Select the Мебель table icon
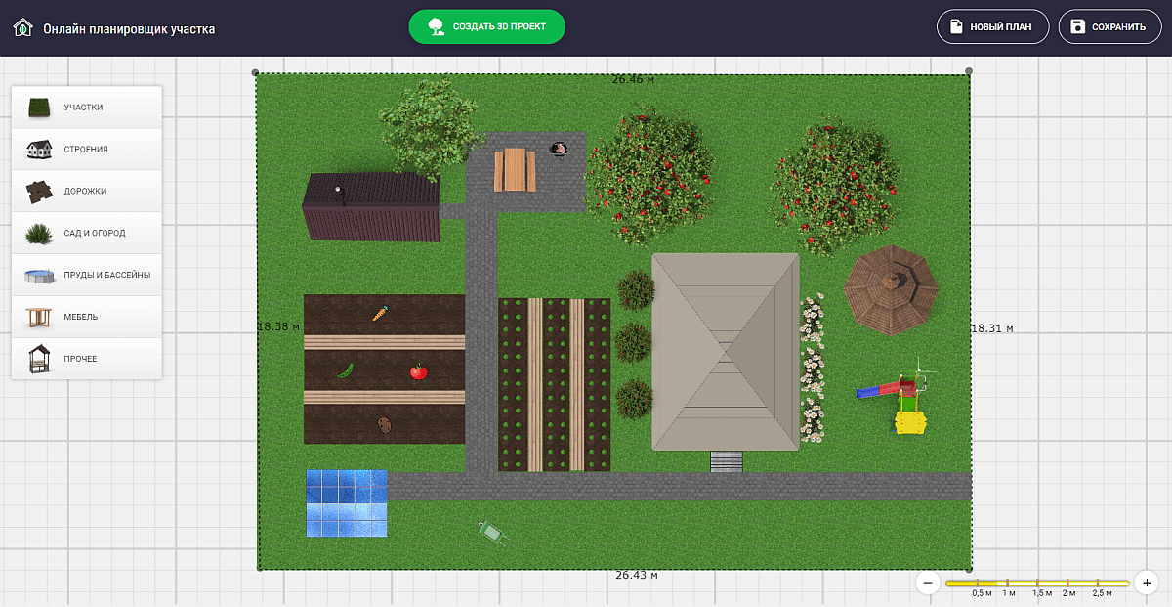 [39, 318]
